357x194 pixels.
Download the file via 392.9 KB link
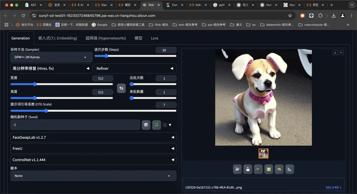coord(334,187)
